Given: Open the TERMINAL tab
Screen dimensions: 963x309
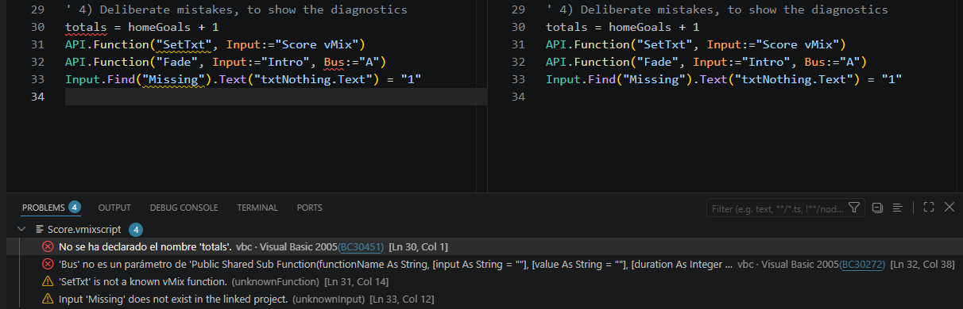Looking at the screenshot, I should click(257, 208).
